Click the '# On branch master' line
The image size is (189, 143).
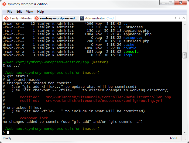(x=22, y=80)
